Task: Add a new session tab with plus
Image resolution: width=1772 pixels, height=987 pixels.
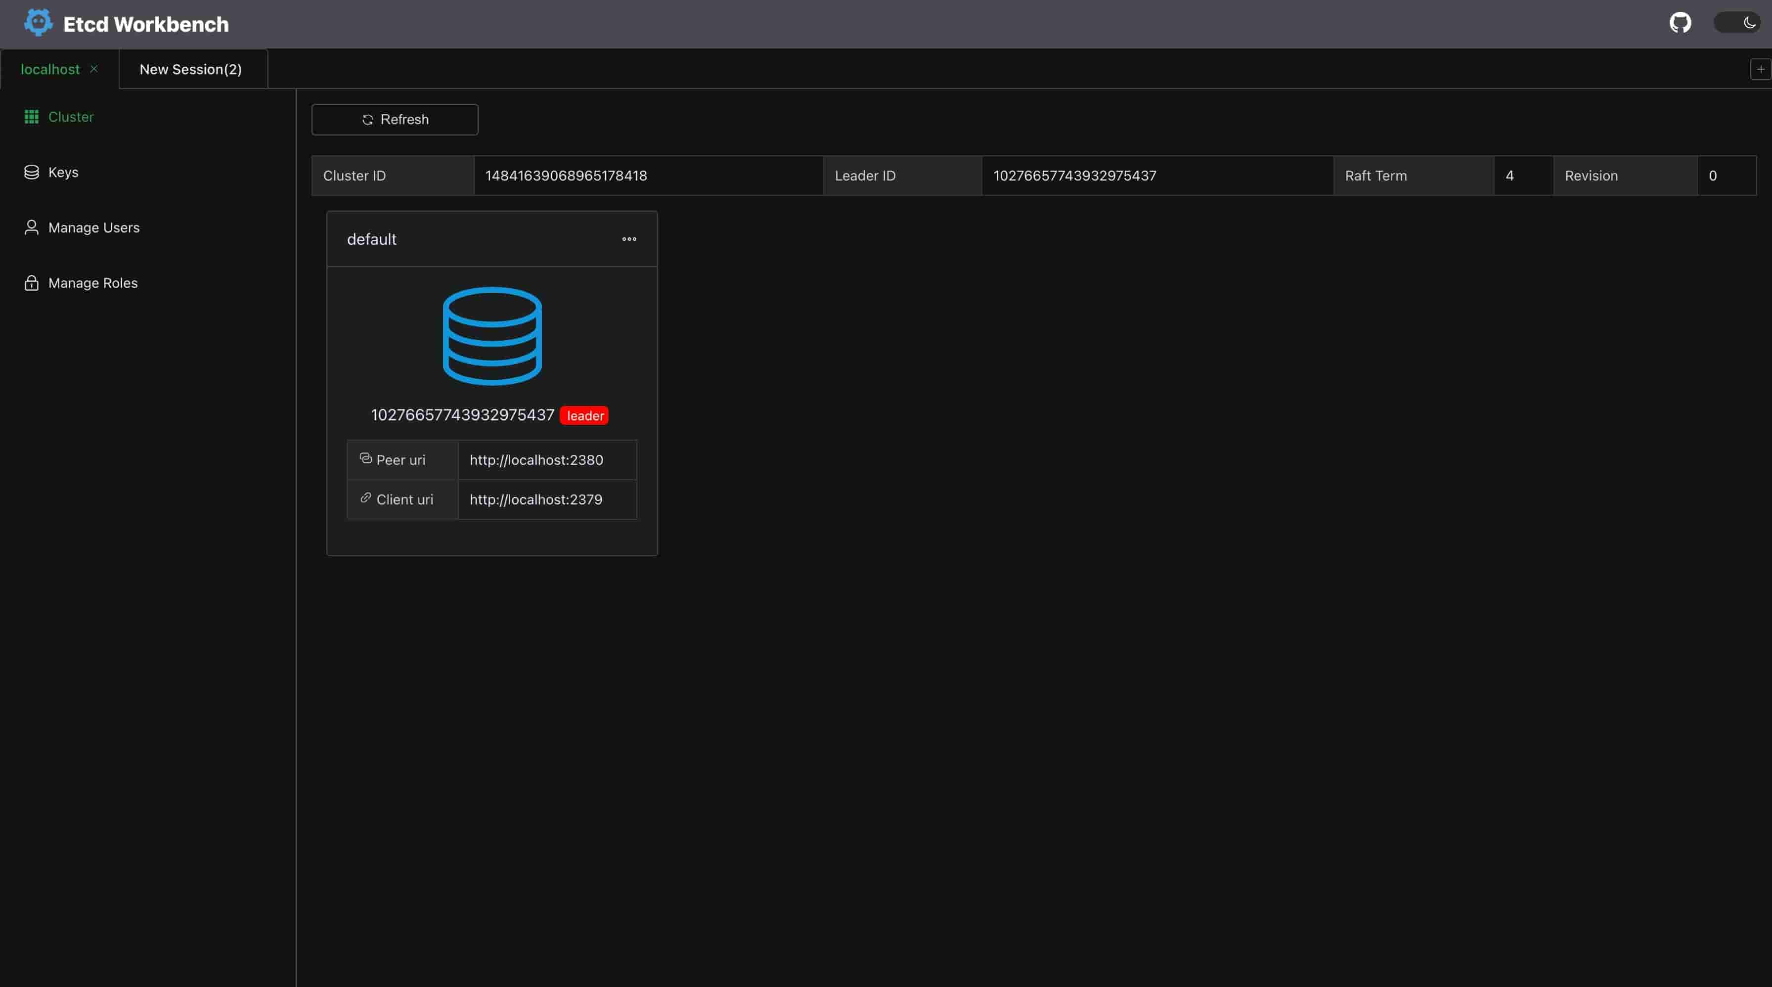Action: (x=1760, y=69)
